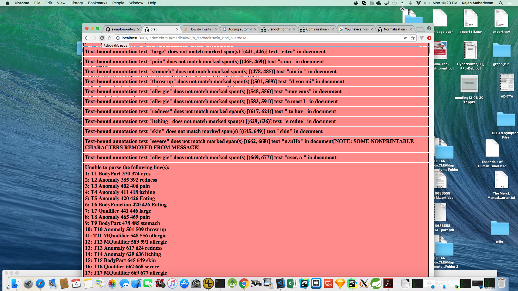Open Terminal from the Dock
This screenshot has height=291, width=518.
[220, 283]
